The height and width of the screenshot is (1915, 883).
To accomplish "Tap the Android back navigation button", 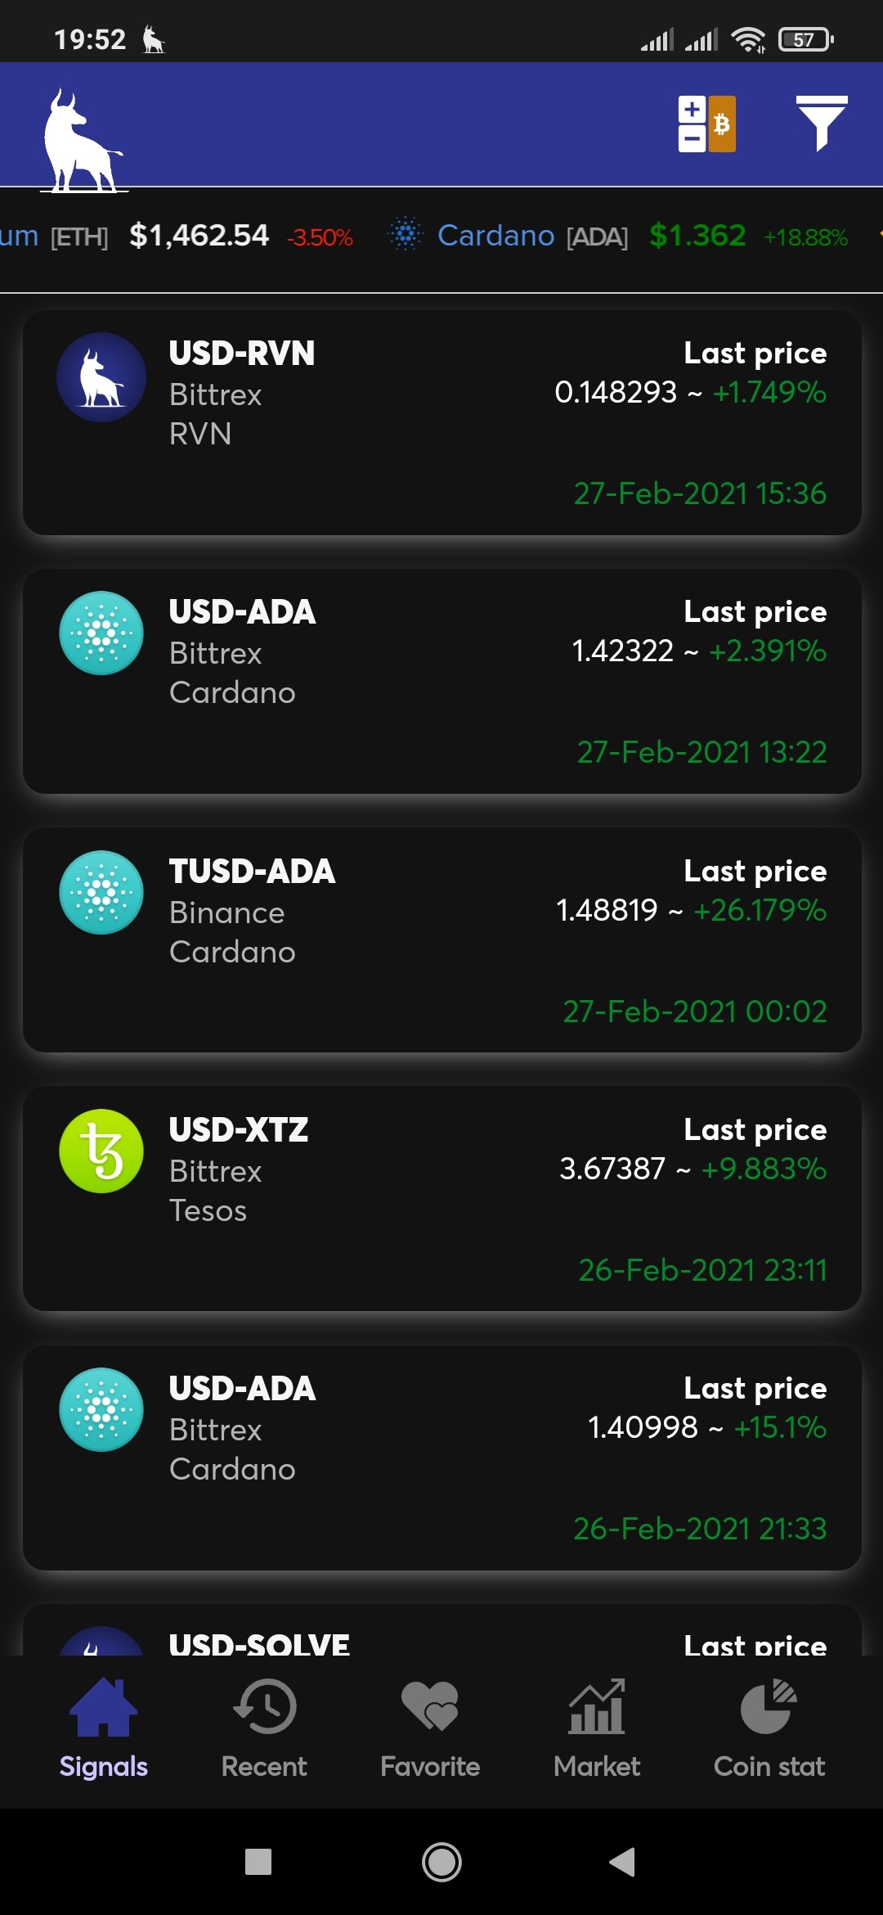I will pyautogui.click(x=622, y=1862).
